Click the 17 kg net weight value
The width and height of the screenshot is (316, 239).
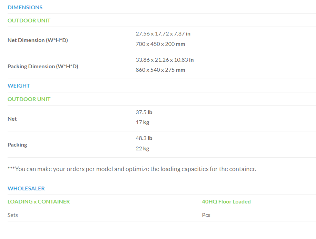pos(142,122)
